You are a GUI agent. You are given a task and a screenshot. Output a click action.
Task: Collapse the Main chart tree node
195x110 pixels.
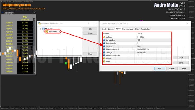coord(40,29)
